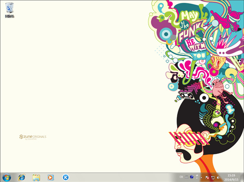Open the Windows Start menu orb
Image resolution: width=244 pixels, height=182 pixels.
click(x=7, y=177)
